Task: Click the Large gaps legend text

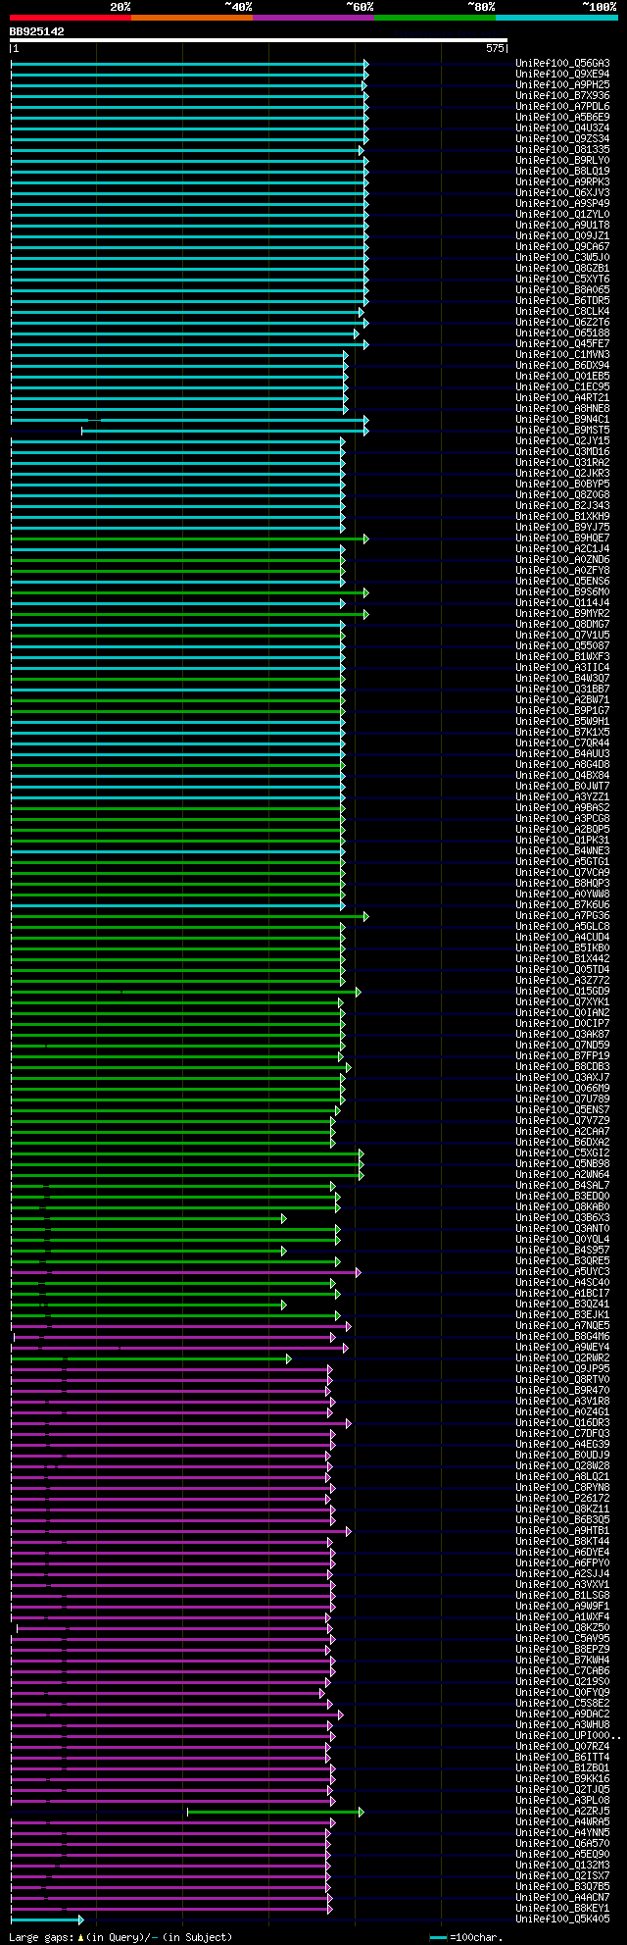Action: pyautogui.click(x=121, y=1937)
